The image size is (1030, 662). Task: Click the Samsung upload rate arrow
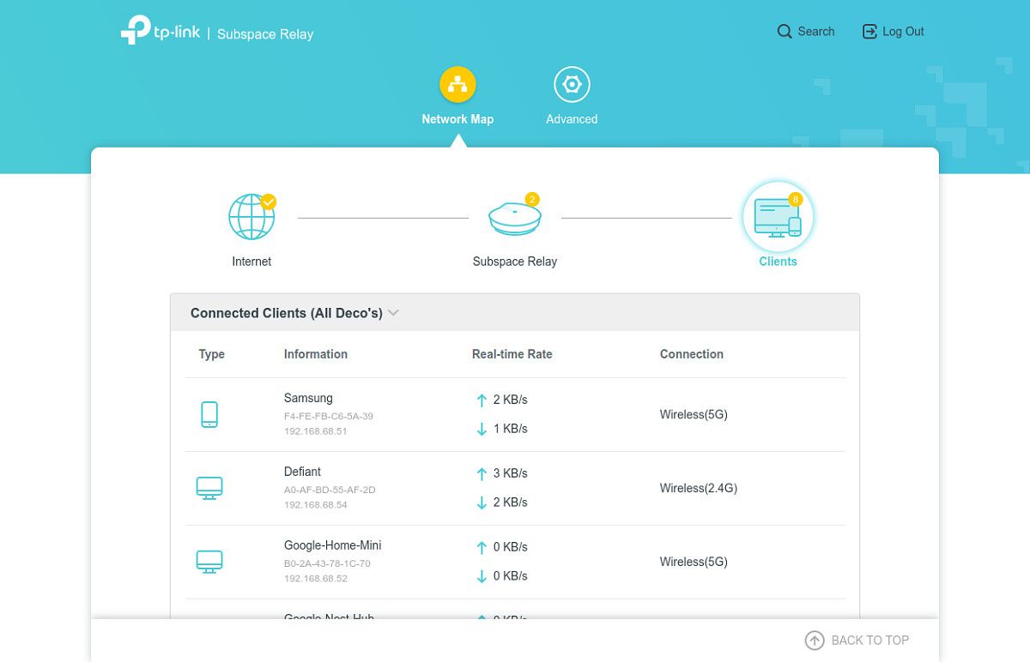point(482,400)
